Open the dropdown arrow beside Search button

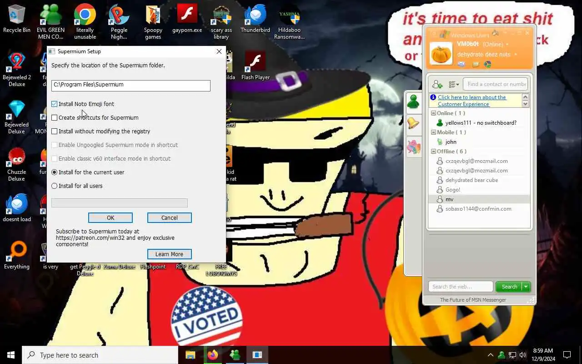click(526, 287)
